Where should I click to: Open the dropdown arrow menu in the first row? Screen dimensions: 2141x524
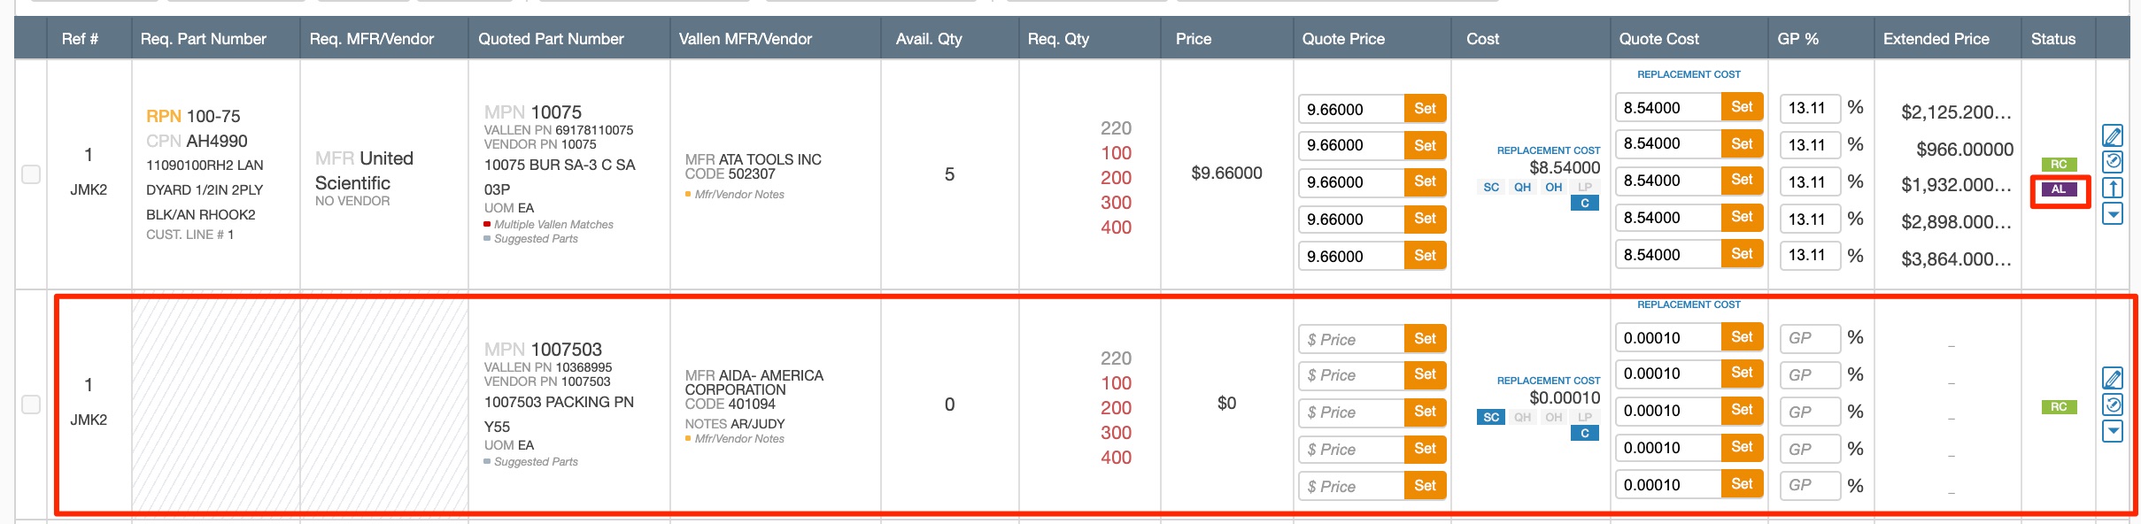point(2112,214)
